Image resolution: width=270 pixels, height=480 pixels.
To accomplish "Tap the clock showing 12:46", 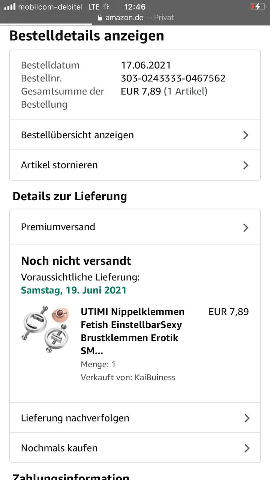I will tap(135, 7).
